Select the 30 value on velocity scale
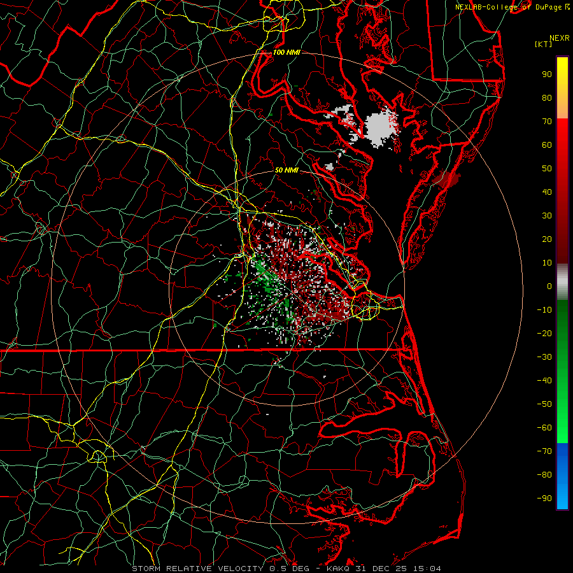Image resolution: width=573 pixels, height=573 pixels. tap(547, 216)
